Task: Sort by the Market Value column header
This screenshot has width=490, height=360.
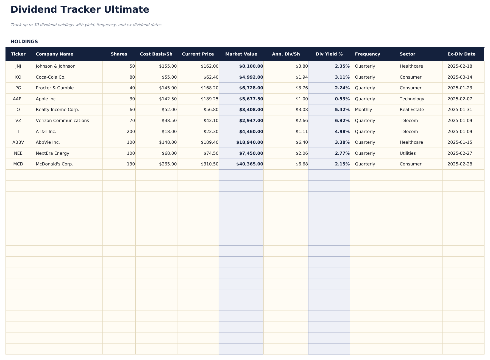Action: coord(241,54)
